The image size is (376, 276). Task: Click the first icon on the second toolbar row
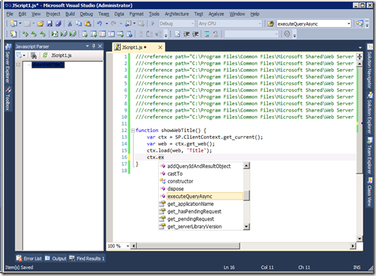pos(13,34)
